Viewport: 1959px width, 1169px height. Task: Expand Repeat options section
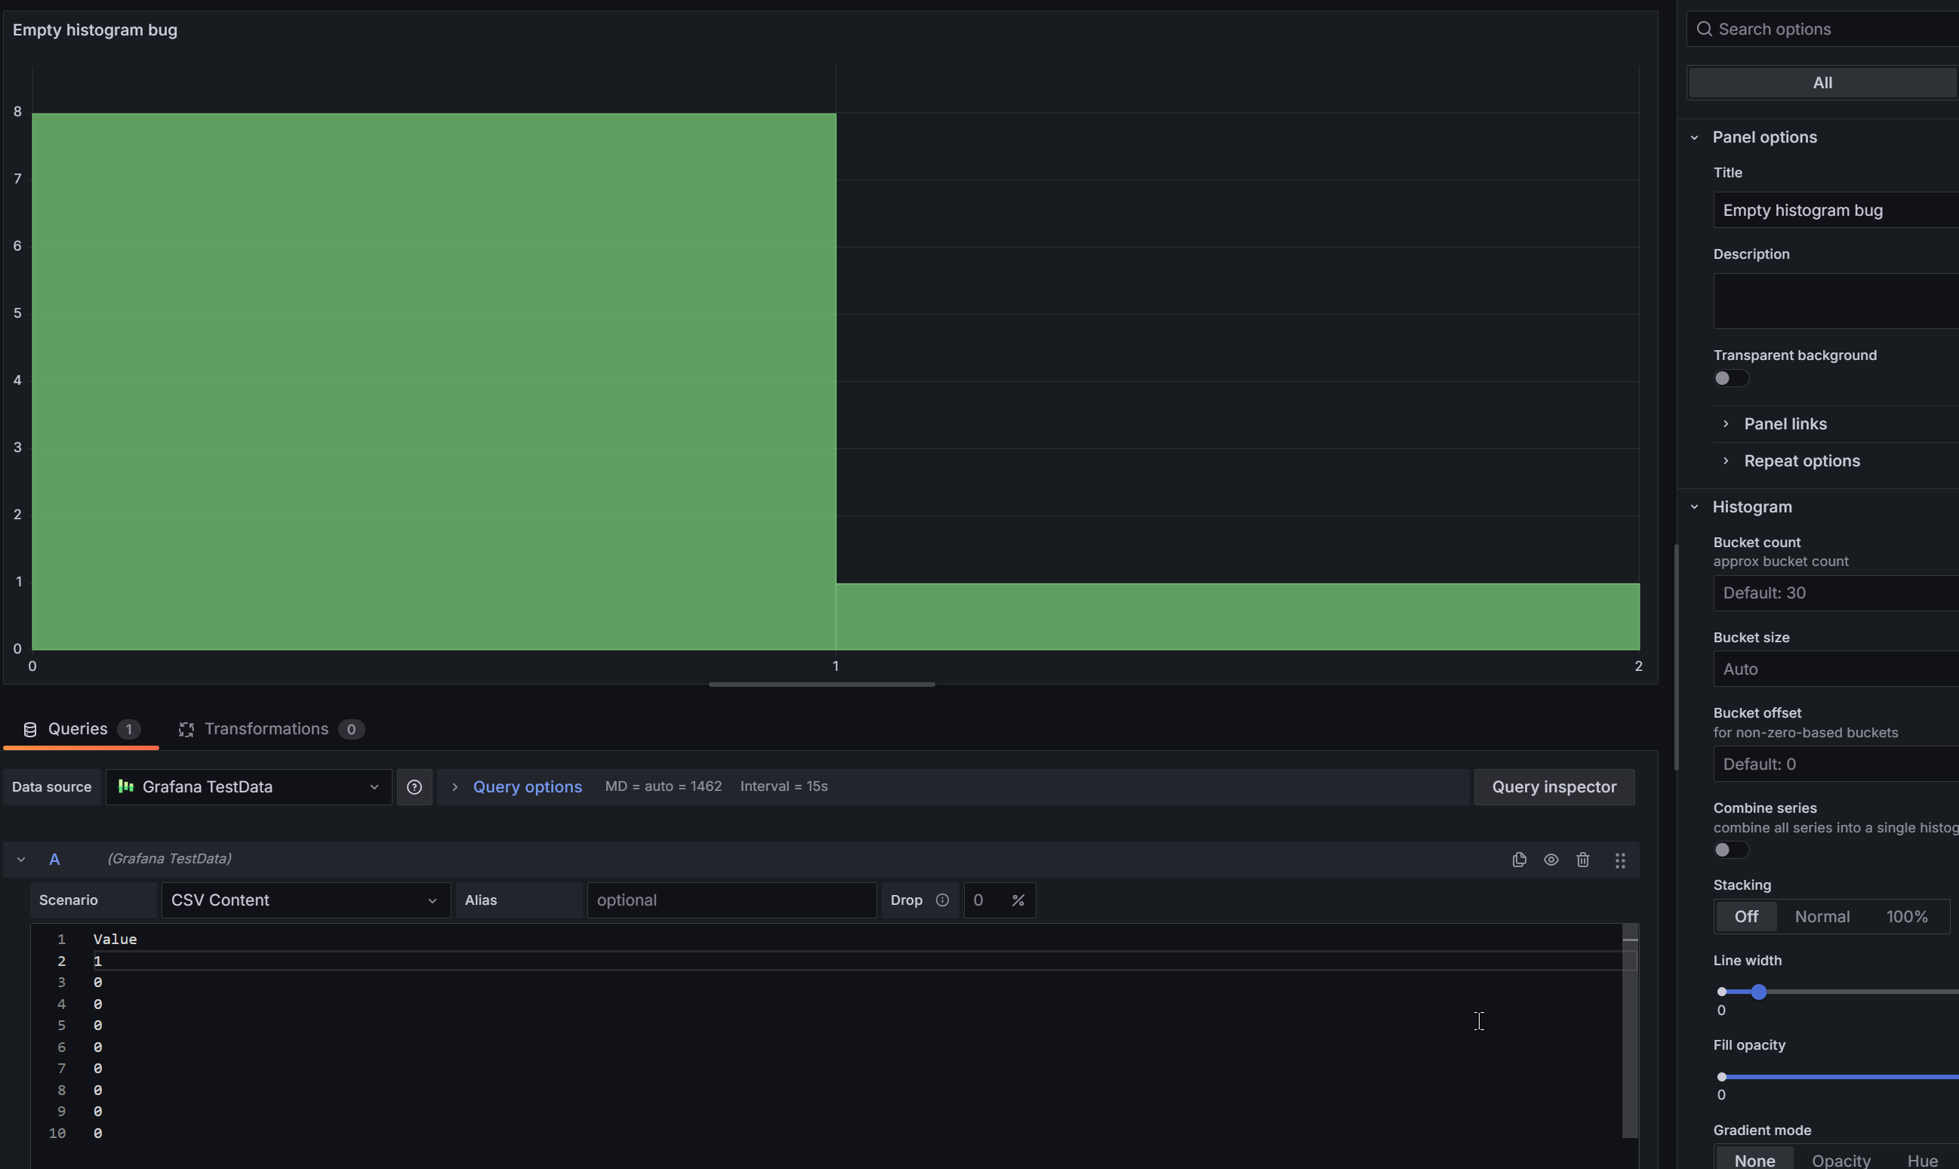tap(1726, 461)
